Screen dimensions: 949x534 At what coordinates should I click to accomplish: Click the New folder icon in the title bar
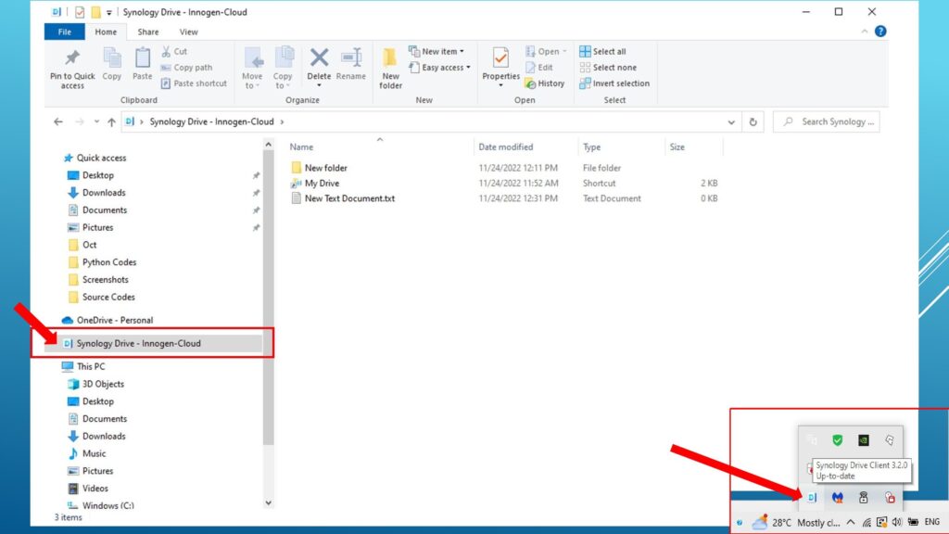(95, 12)
